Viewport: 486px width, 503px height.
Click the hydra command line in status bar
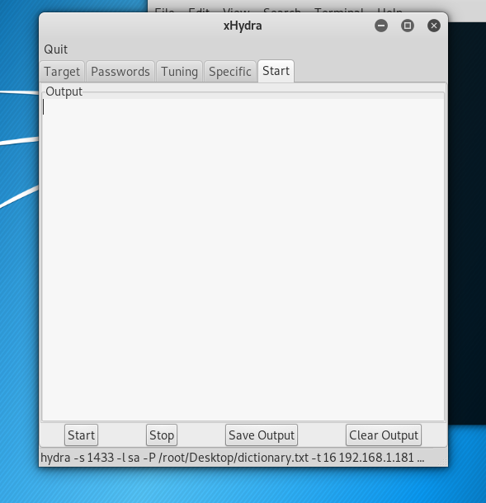[x=233, y=458]
